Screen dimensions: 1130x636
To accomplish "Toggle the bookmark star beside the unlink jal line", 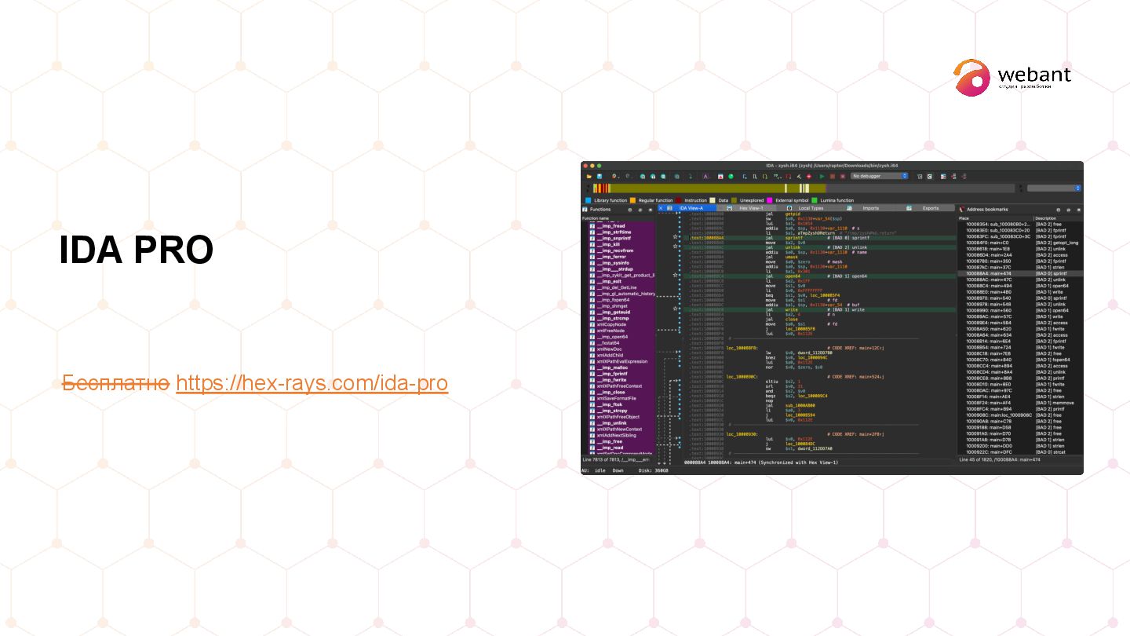I will 675,247.
